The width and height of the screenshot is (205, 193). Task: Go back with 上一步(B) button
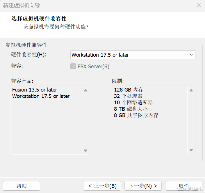coord(102,186)
